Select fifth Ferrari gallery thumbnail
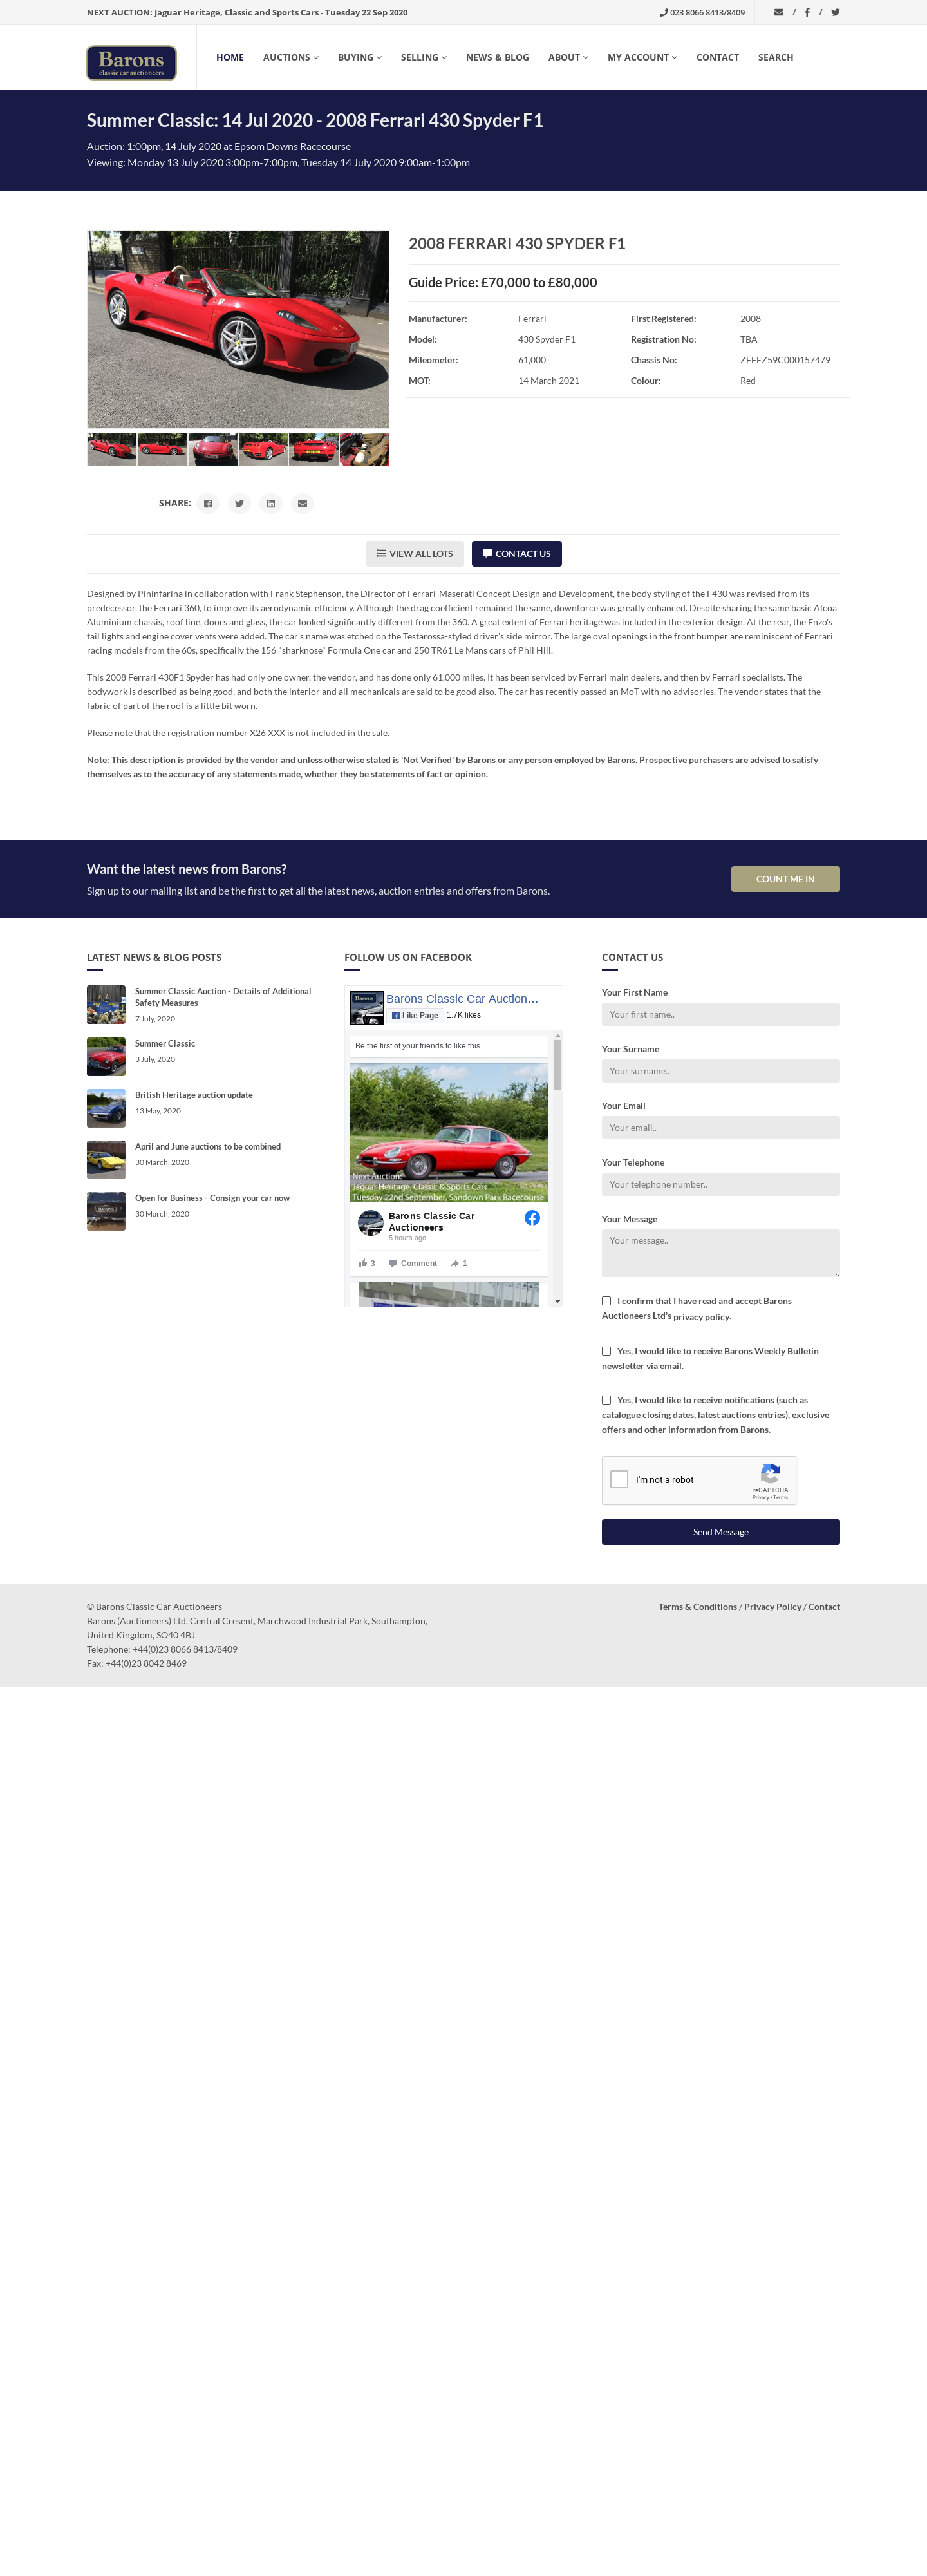 pyautogui.click(x=314, y=449)
